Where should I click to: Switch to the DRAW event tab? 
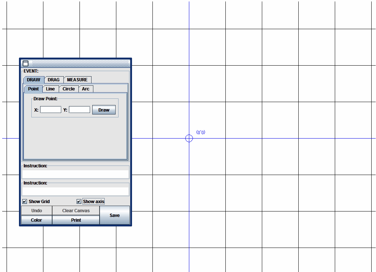(x=34, y=80)
